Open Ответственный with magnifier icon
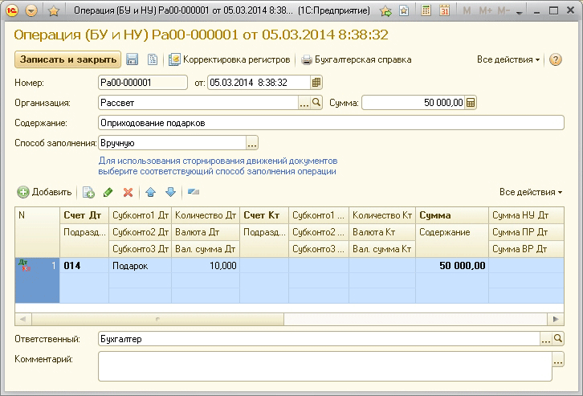This screenshot has width=583, height=396. point(558,339)
